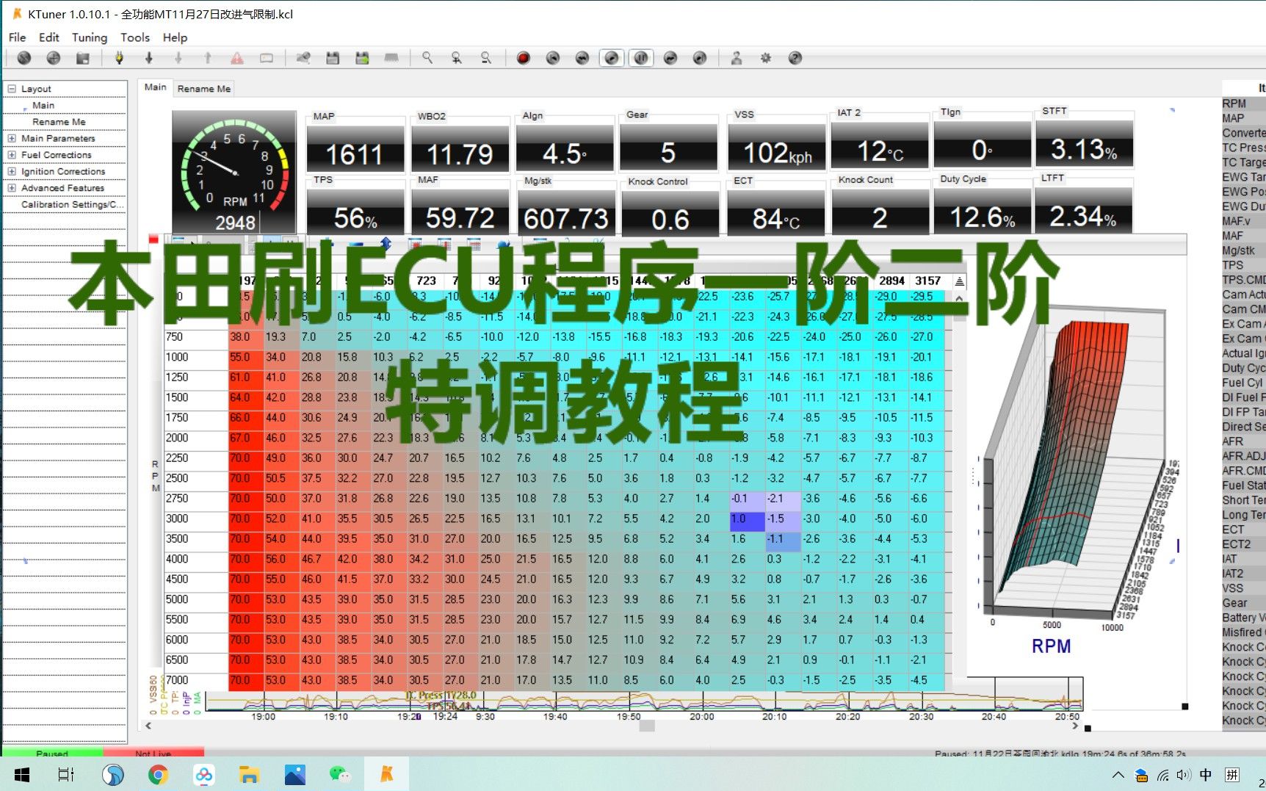1266x791 pixels.
Task: Select Rename Me layout tree item
Action: 59,122
